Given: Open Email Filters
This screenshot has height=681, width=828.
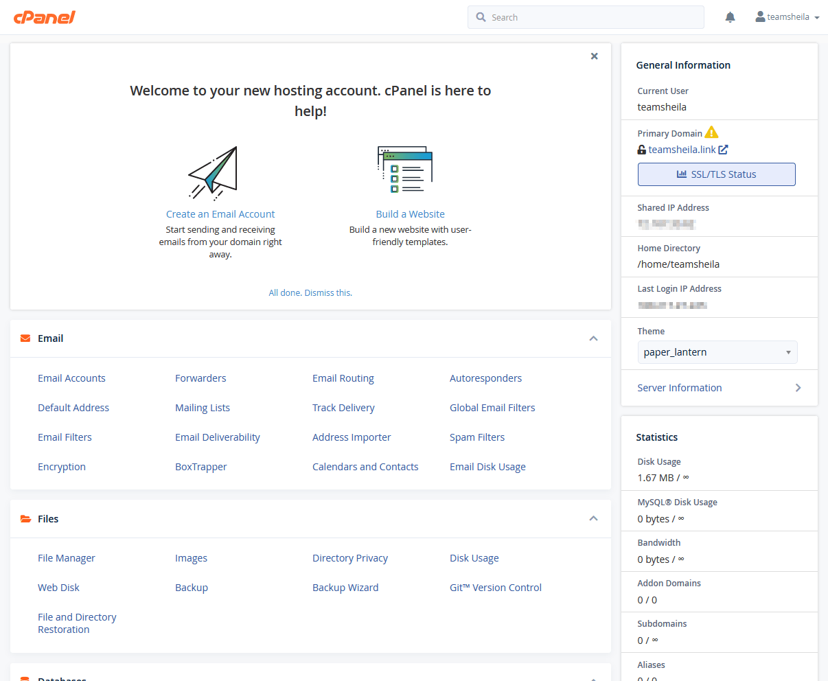Looking at the screenshot, I should (x=65, y=437).
